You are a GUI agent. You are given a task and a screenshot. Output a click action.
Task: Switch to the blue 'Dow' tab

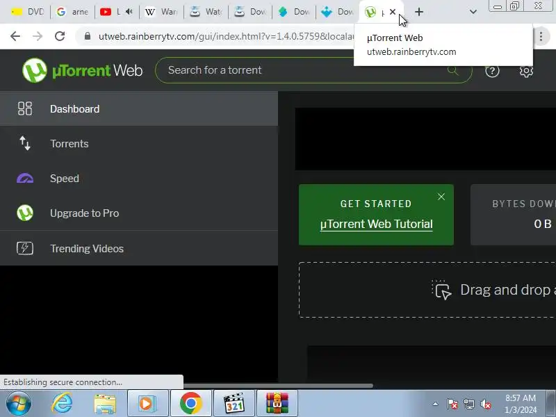coord(337,12)
